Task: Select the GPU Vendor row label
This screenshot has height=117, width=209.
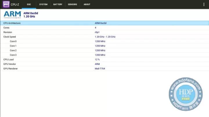Action: (x=10, y=64)
